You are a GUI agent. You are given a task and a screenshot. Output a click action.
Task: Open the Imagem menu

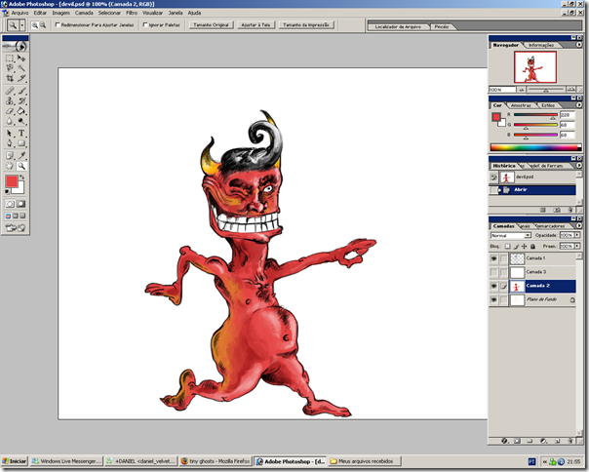(60, 13)
